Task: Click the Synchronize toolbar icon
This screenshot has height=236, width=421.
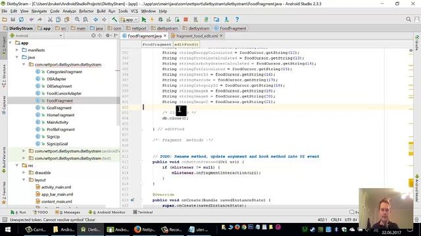Action: (x=21, y=20)
